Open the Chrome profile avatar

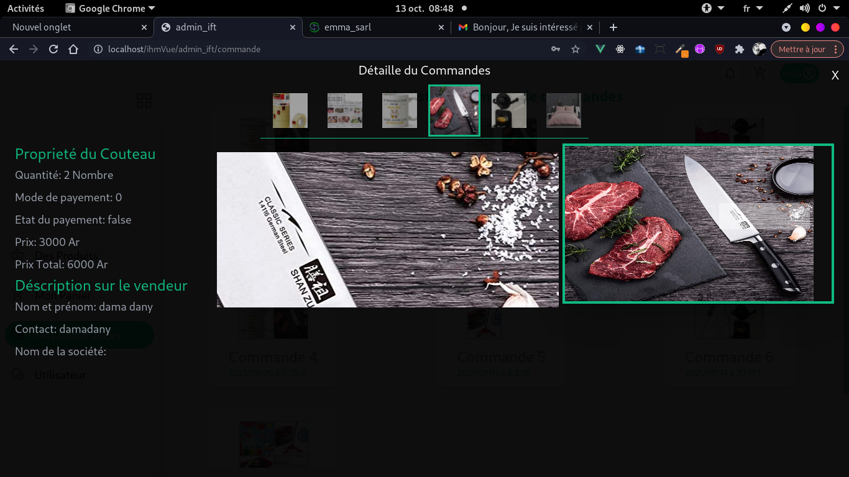[760, 49]
